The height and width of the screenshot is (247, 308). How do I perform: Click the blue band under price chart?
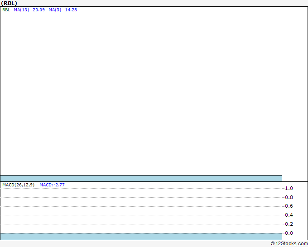[x=141, y=178]
